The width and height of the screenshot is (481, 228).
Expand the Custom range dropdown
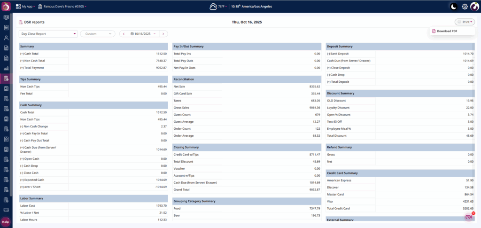click(x=98, y=34)
